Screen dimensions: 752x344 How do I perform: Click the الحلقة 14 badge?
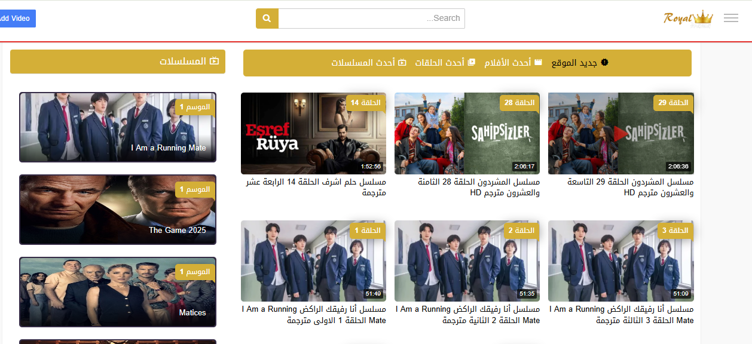[366, 103]
